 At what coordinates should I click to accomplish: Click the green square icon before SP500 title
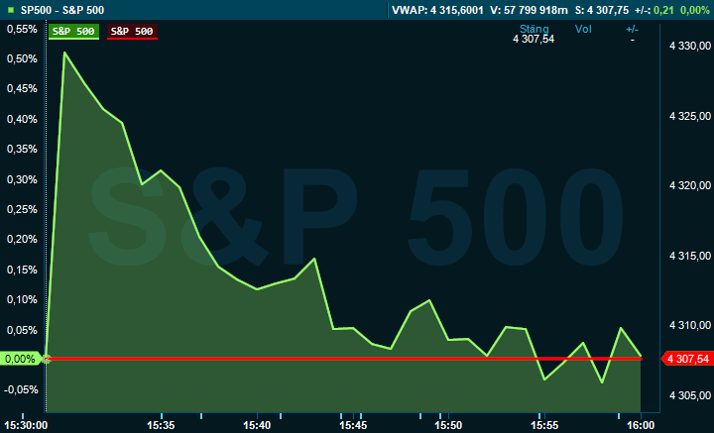coord(11,10)
